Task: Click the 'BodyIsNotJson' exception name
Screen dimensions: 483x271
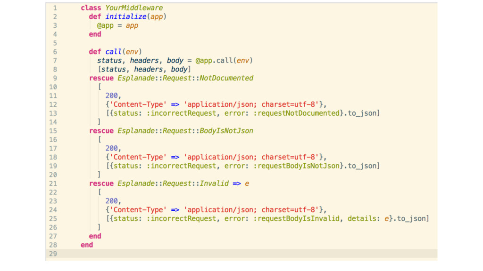Action: [226, 131]
